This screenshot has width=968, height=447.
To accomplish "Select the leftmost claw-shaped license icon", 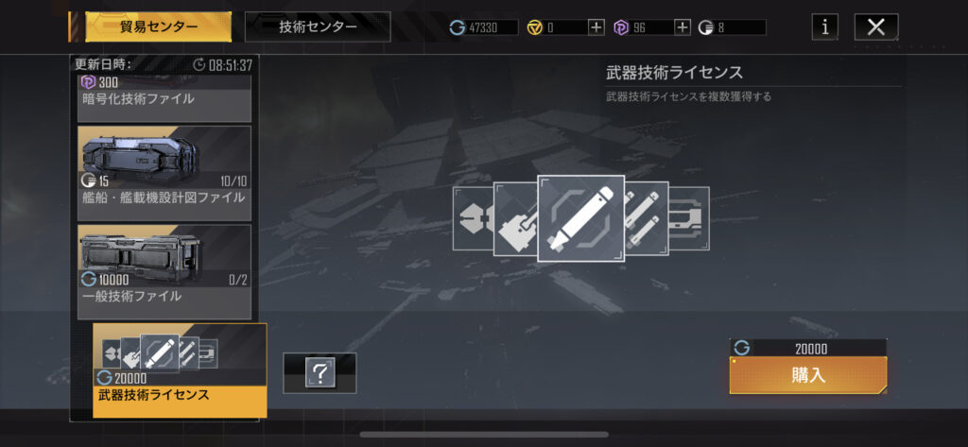I will tap(473, 218).
